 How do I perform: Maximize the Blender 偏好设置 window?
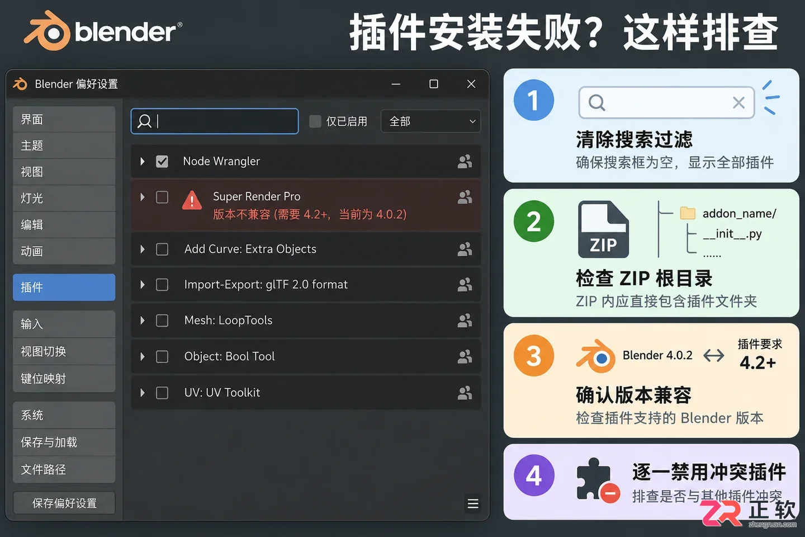434,84
